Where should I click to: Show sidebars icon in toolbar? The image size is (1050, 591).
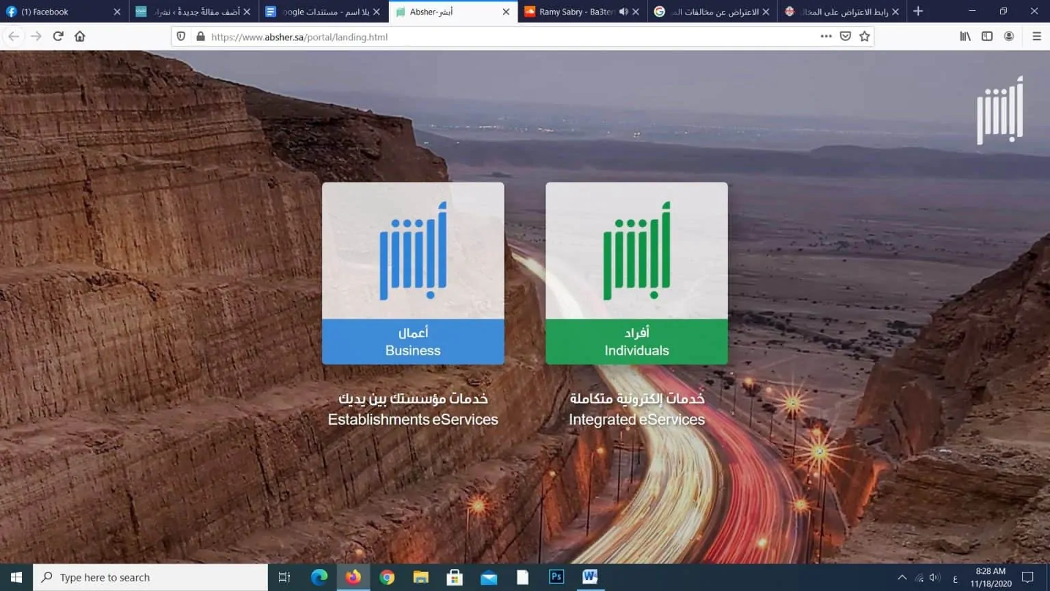click(987, 36)
